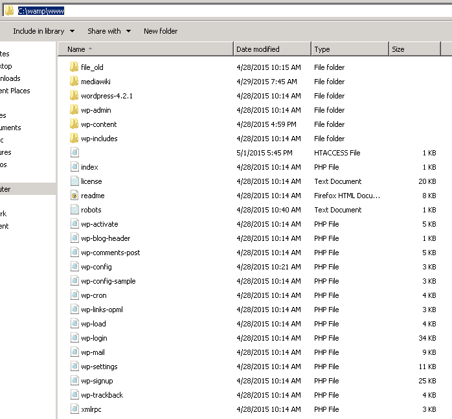Click the wp-blog-header file icon
Image resolution: width=452 pixels, height=419 pixels.
pos(74,238)
